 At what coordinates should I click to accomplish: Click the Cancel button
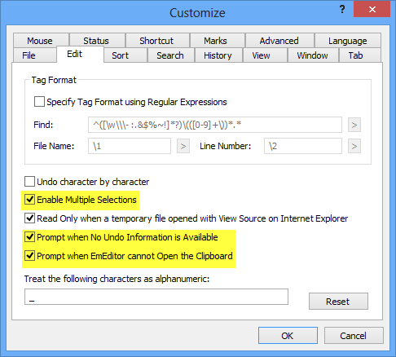click(x=354, y=336)
